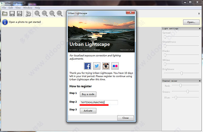This screenshot has height=132, width=203.
Task: Click the 'Channel mixer' panel title
Action: pos(170,81)
